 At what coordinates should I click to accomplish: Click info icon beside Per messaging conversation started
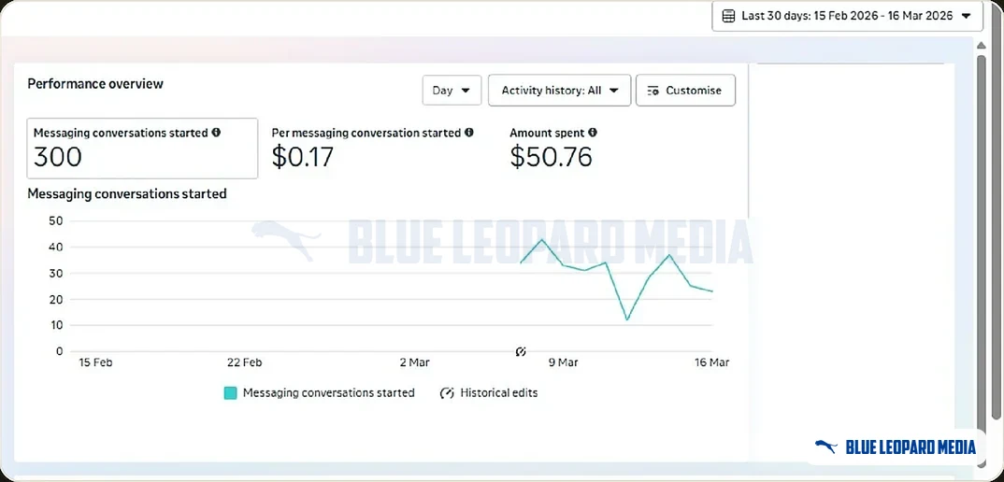pyautogui.click(x=468, y=133)
